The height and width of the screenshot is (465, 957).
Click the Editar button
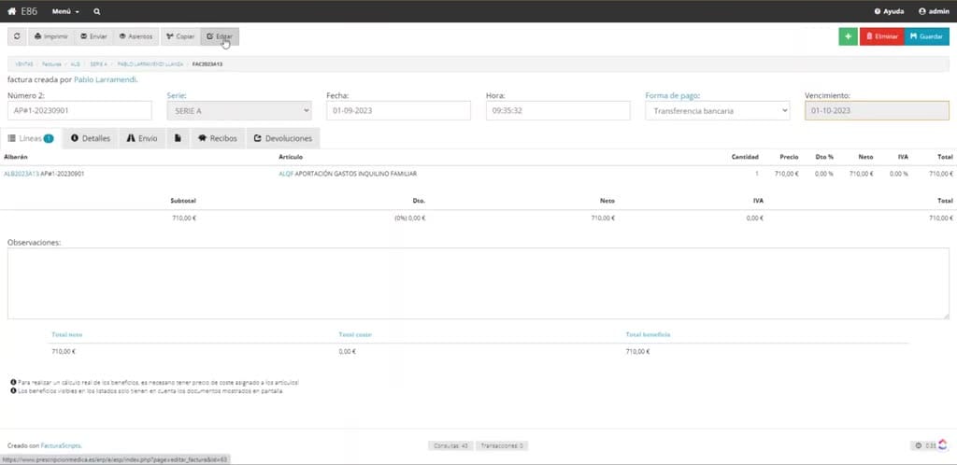pos(220,36)
